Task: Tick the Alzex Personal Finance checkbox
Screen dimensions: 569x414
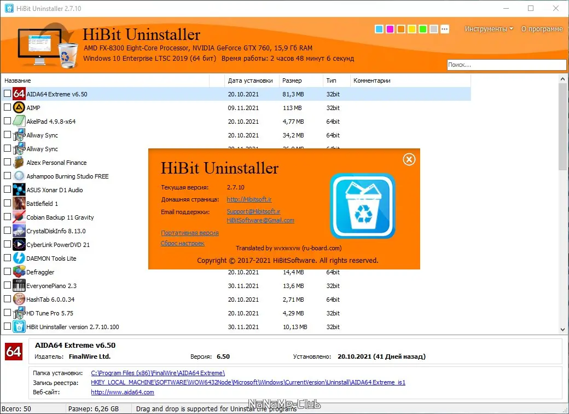Action: coord(7,162)
